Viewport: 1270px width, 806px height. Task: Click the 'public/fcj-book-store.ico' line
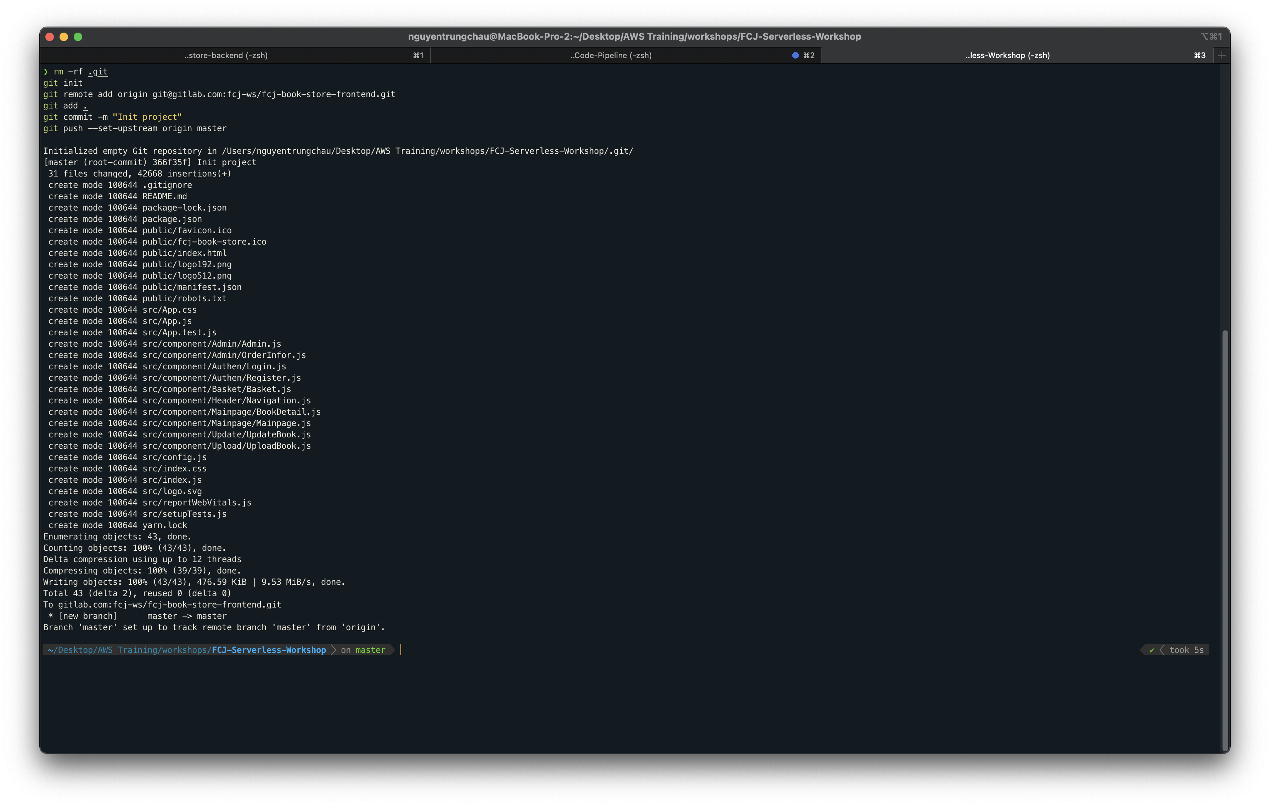pos(157,242)
